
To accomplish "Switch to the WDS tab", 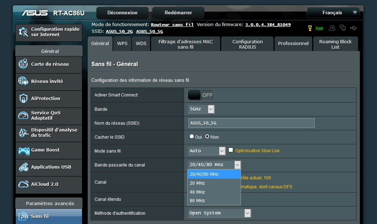I will [x=141, y=44].
